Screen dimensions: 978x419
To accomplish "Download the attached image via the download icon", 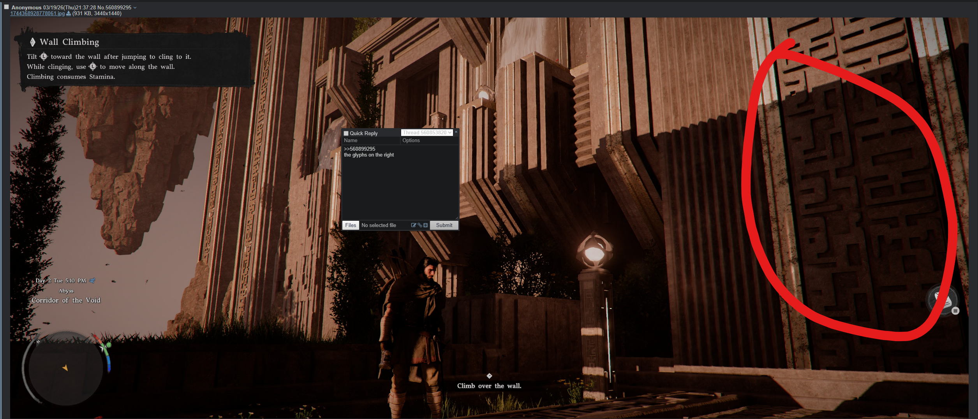I will [x=69, y=13].
